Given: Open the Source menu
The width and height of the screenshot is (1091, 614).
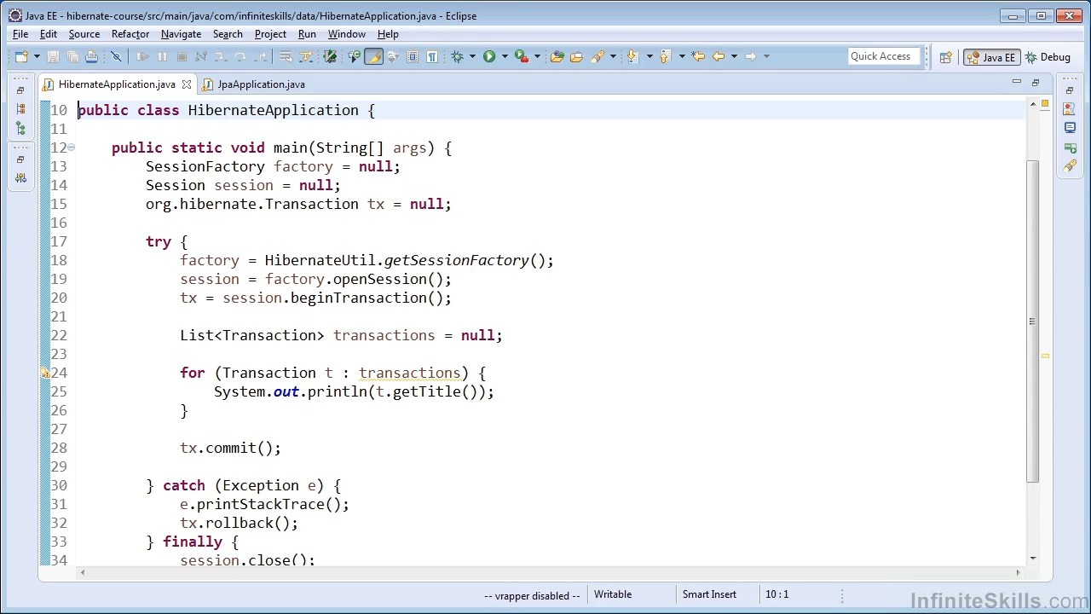Looking at the screenshot, I should coord(84,34).
